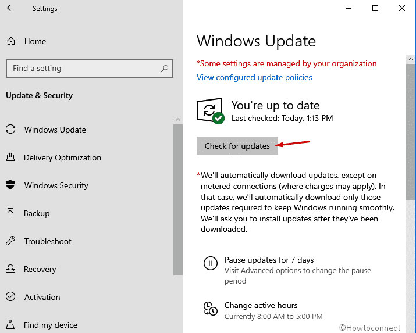
Task: Go to Activation settings
Action: click(x=42, y=297)
